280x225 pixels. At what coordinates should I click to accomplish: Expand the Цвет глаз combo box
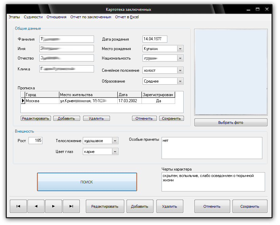(x=115, y=152)
